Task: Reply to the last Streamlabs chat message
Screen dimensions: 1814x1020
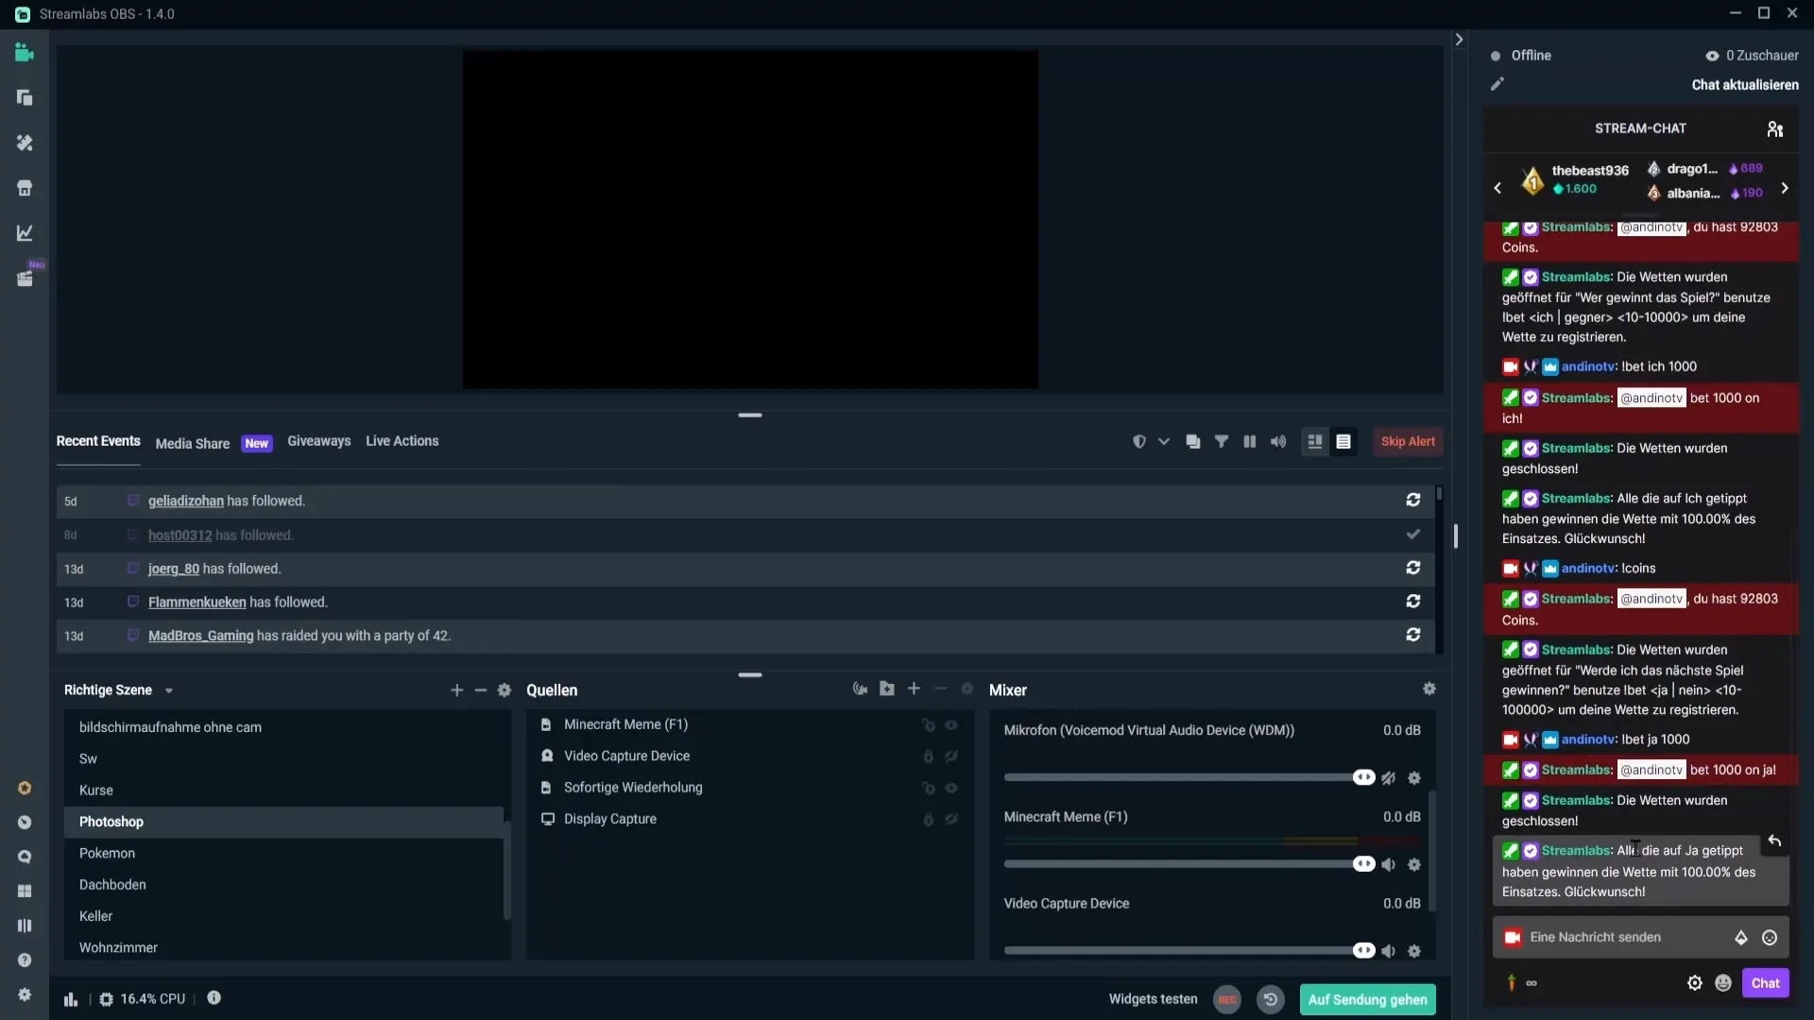Action: [x=1774, y=841]
